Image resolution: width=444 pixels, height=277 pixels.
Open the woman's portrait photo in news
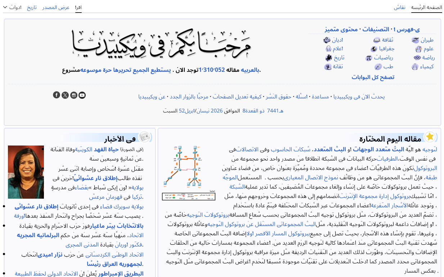point(26,172)
